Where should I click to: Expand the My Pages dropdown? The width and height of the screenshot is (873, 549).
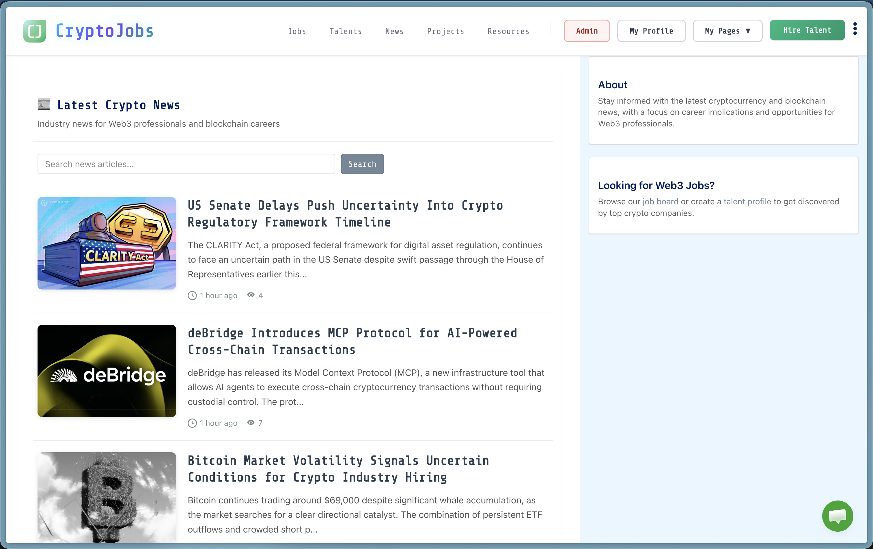(x=727, y=31)
